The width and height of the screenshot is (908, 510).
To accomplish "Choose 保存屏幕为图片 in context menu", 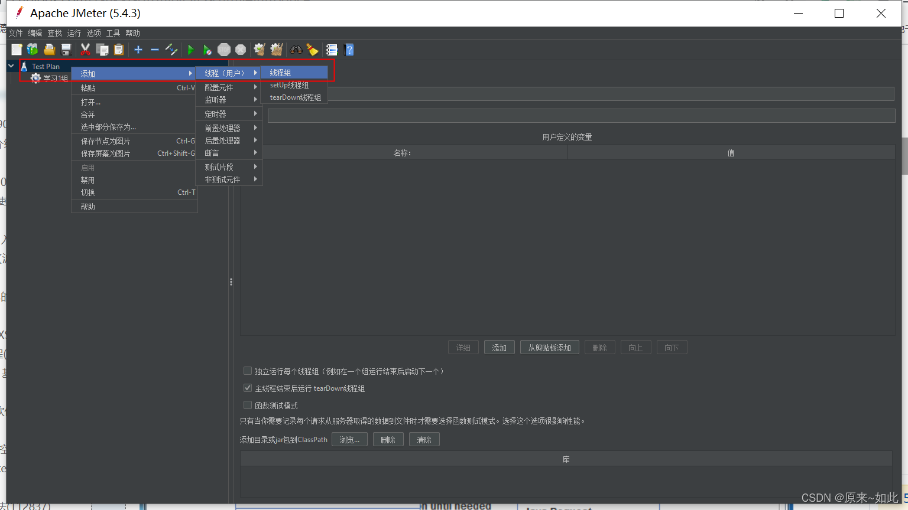I will pyautogui.click(x=135, y=153).
